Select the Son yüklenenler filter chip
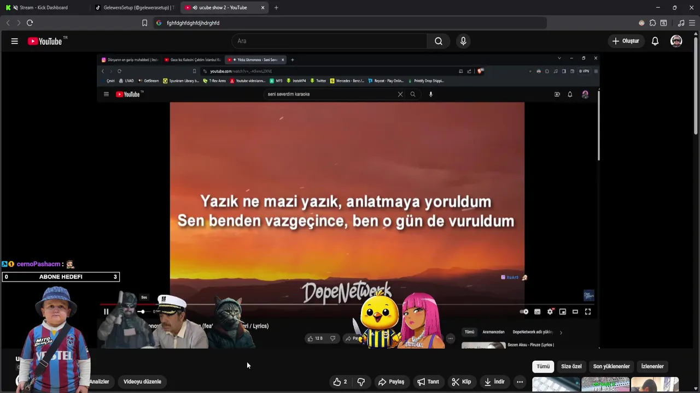 pyautogui.click(x=611, y=366)
